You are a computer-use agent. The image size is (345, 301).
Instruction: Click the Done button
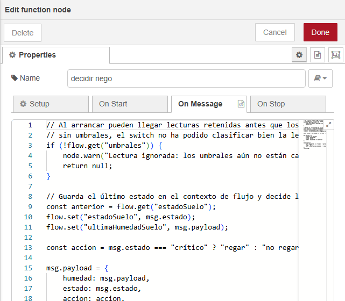point(320,32)
